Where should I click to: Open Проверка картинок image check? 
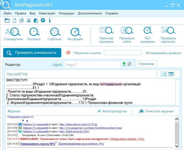[x=168, y=35]
